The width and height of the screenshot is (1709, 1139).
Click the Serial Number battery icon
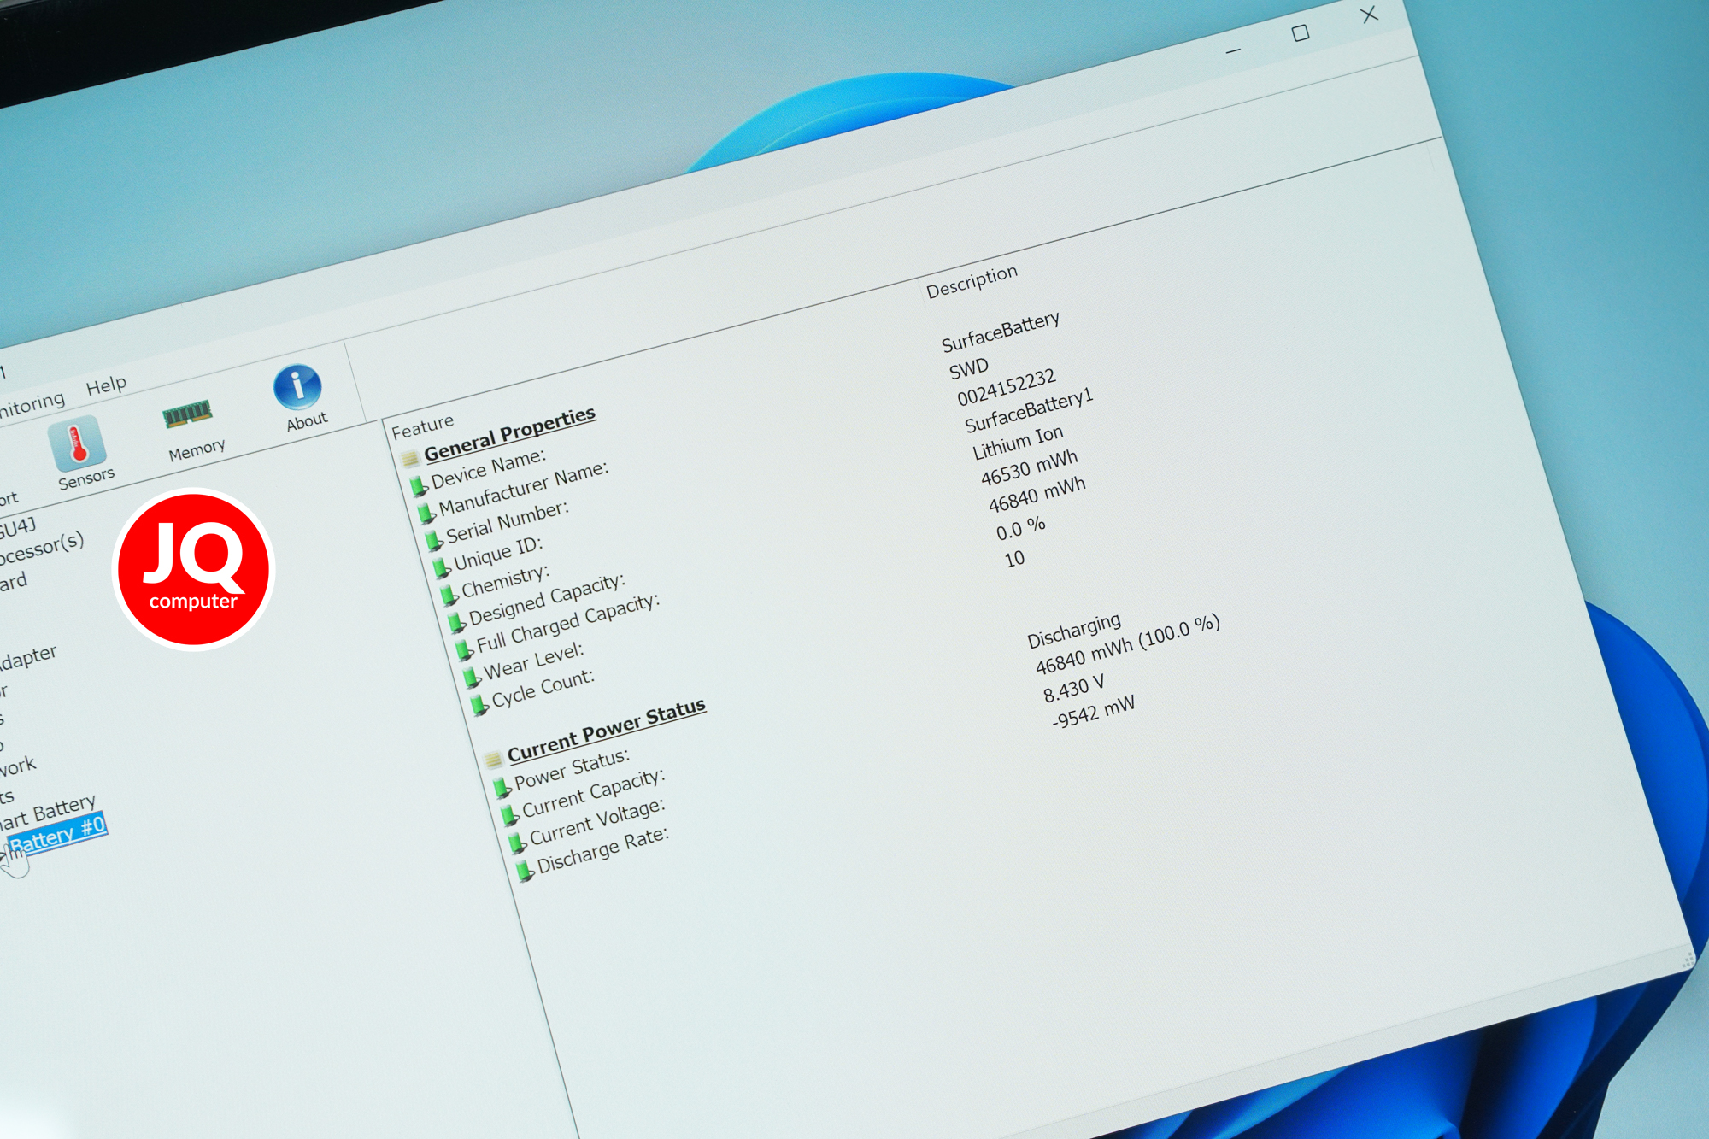click(433, 538)
